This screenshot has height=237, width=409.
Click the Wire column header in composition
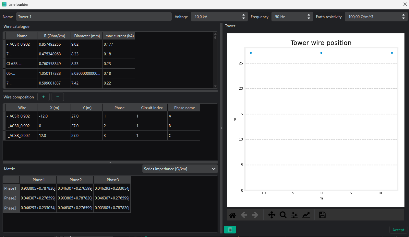point(22,108)
